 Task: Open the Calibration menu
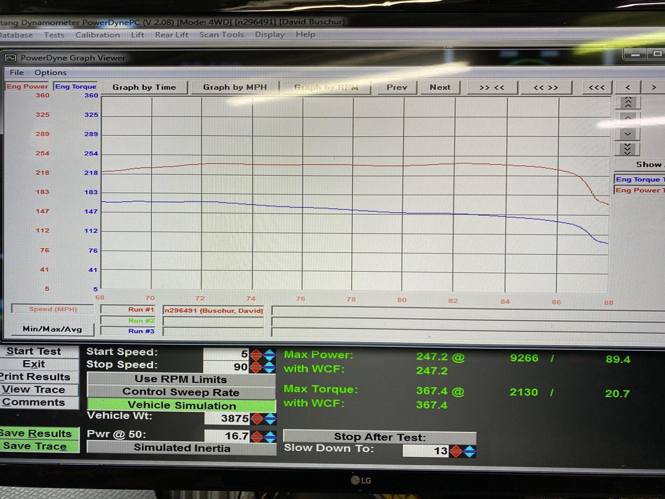(98, 35)
